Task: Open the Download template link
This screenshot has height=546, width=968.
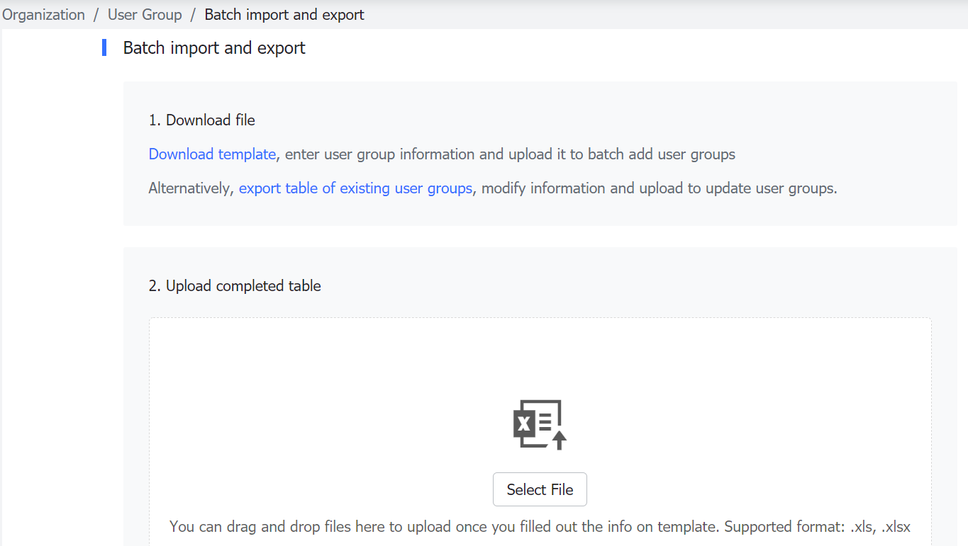Action: 212,154
